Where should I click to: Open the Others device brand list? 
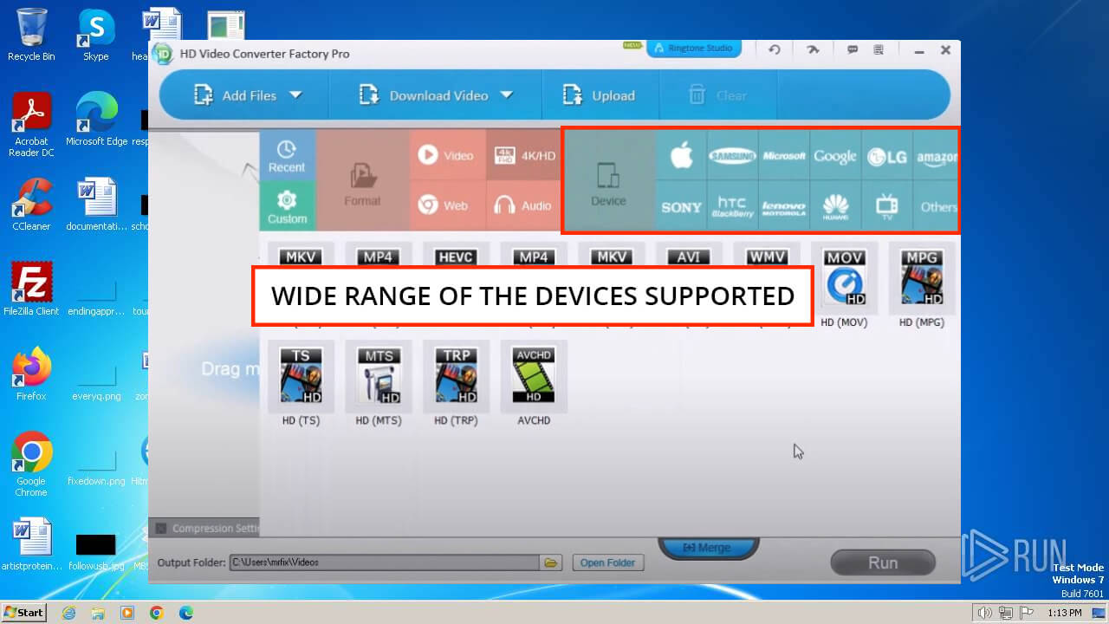tap(938, 206)
